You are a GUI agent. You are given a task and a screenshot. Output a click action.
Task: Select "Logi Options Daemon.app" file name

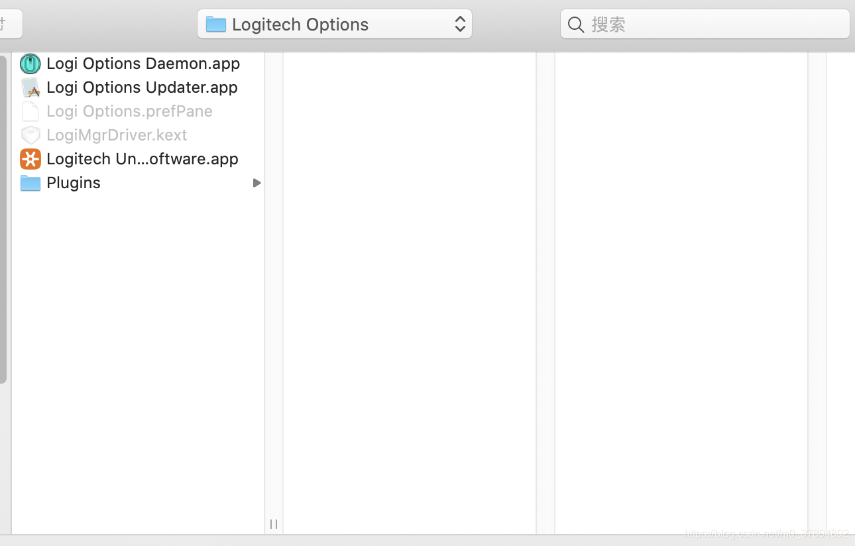143,64
